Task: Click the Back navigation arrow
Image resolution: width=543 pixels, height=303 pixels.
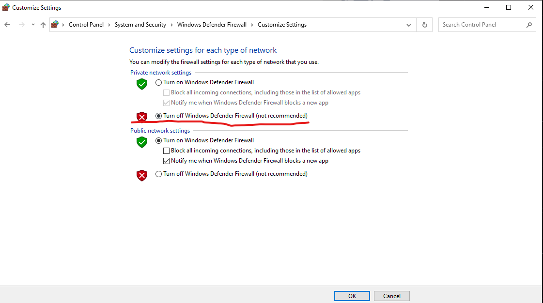Action: pyautogui.click(x=7, y=25)
